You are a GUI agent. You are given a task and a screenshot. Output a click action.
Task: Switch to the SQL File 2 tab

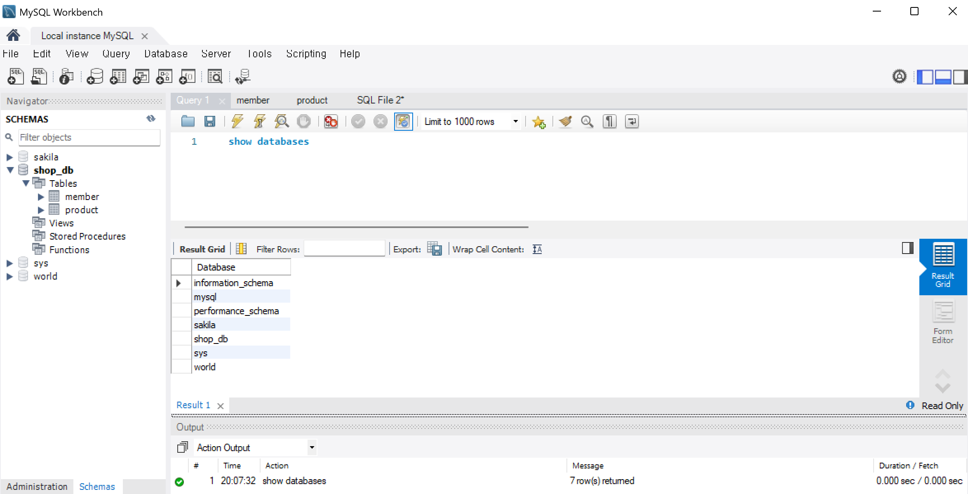tap(380, 100)
